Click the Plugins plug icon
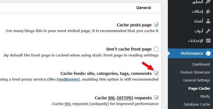213x109 pixels. click(208, 11)
